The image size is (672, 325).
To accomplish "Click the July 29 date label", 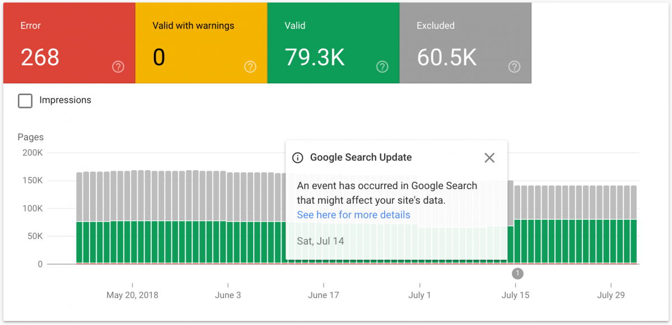I will [x=611, y=295].
